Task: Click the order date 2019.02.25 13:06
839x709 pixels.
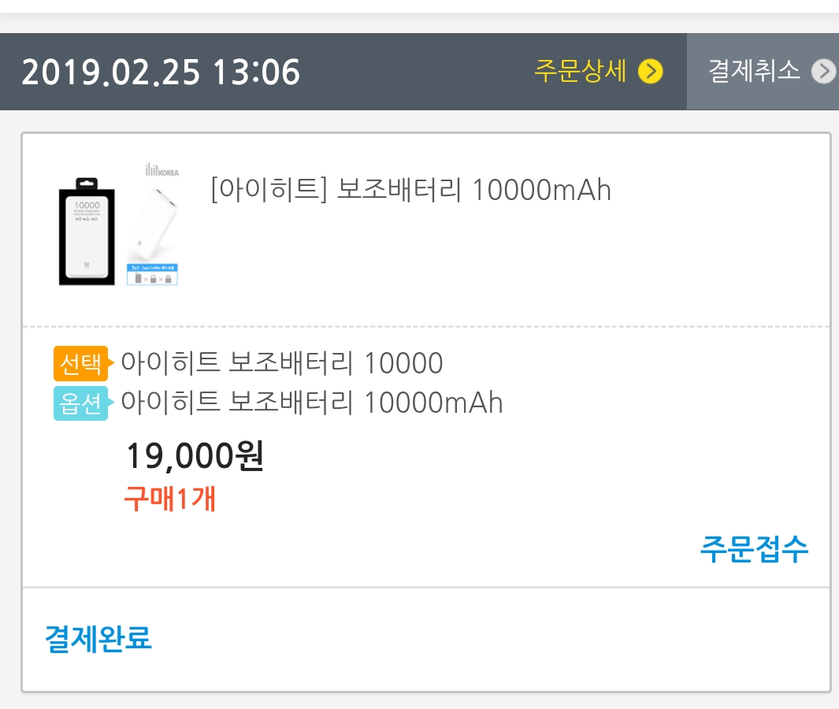Action: (x=161, y=72)
